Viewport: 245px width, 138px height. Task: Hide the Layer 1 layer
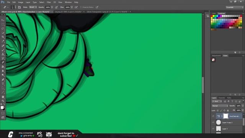coord(213,129)
